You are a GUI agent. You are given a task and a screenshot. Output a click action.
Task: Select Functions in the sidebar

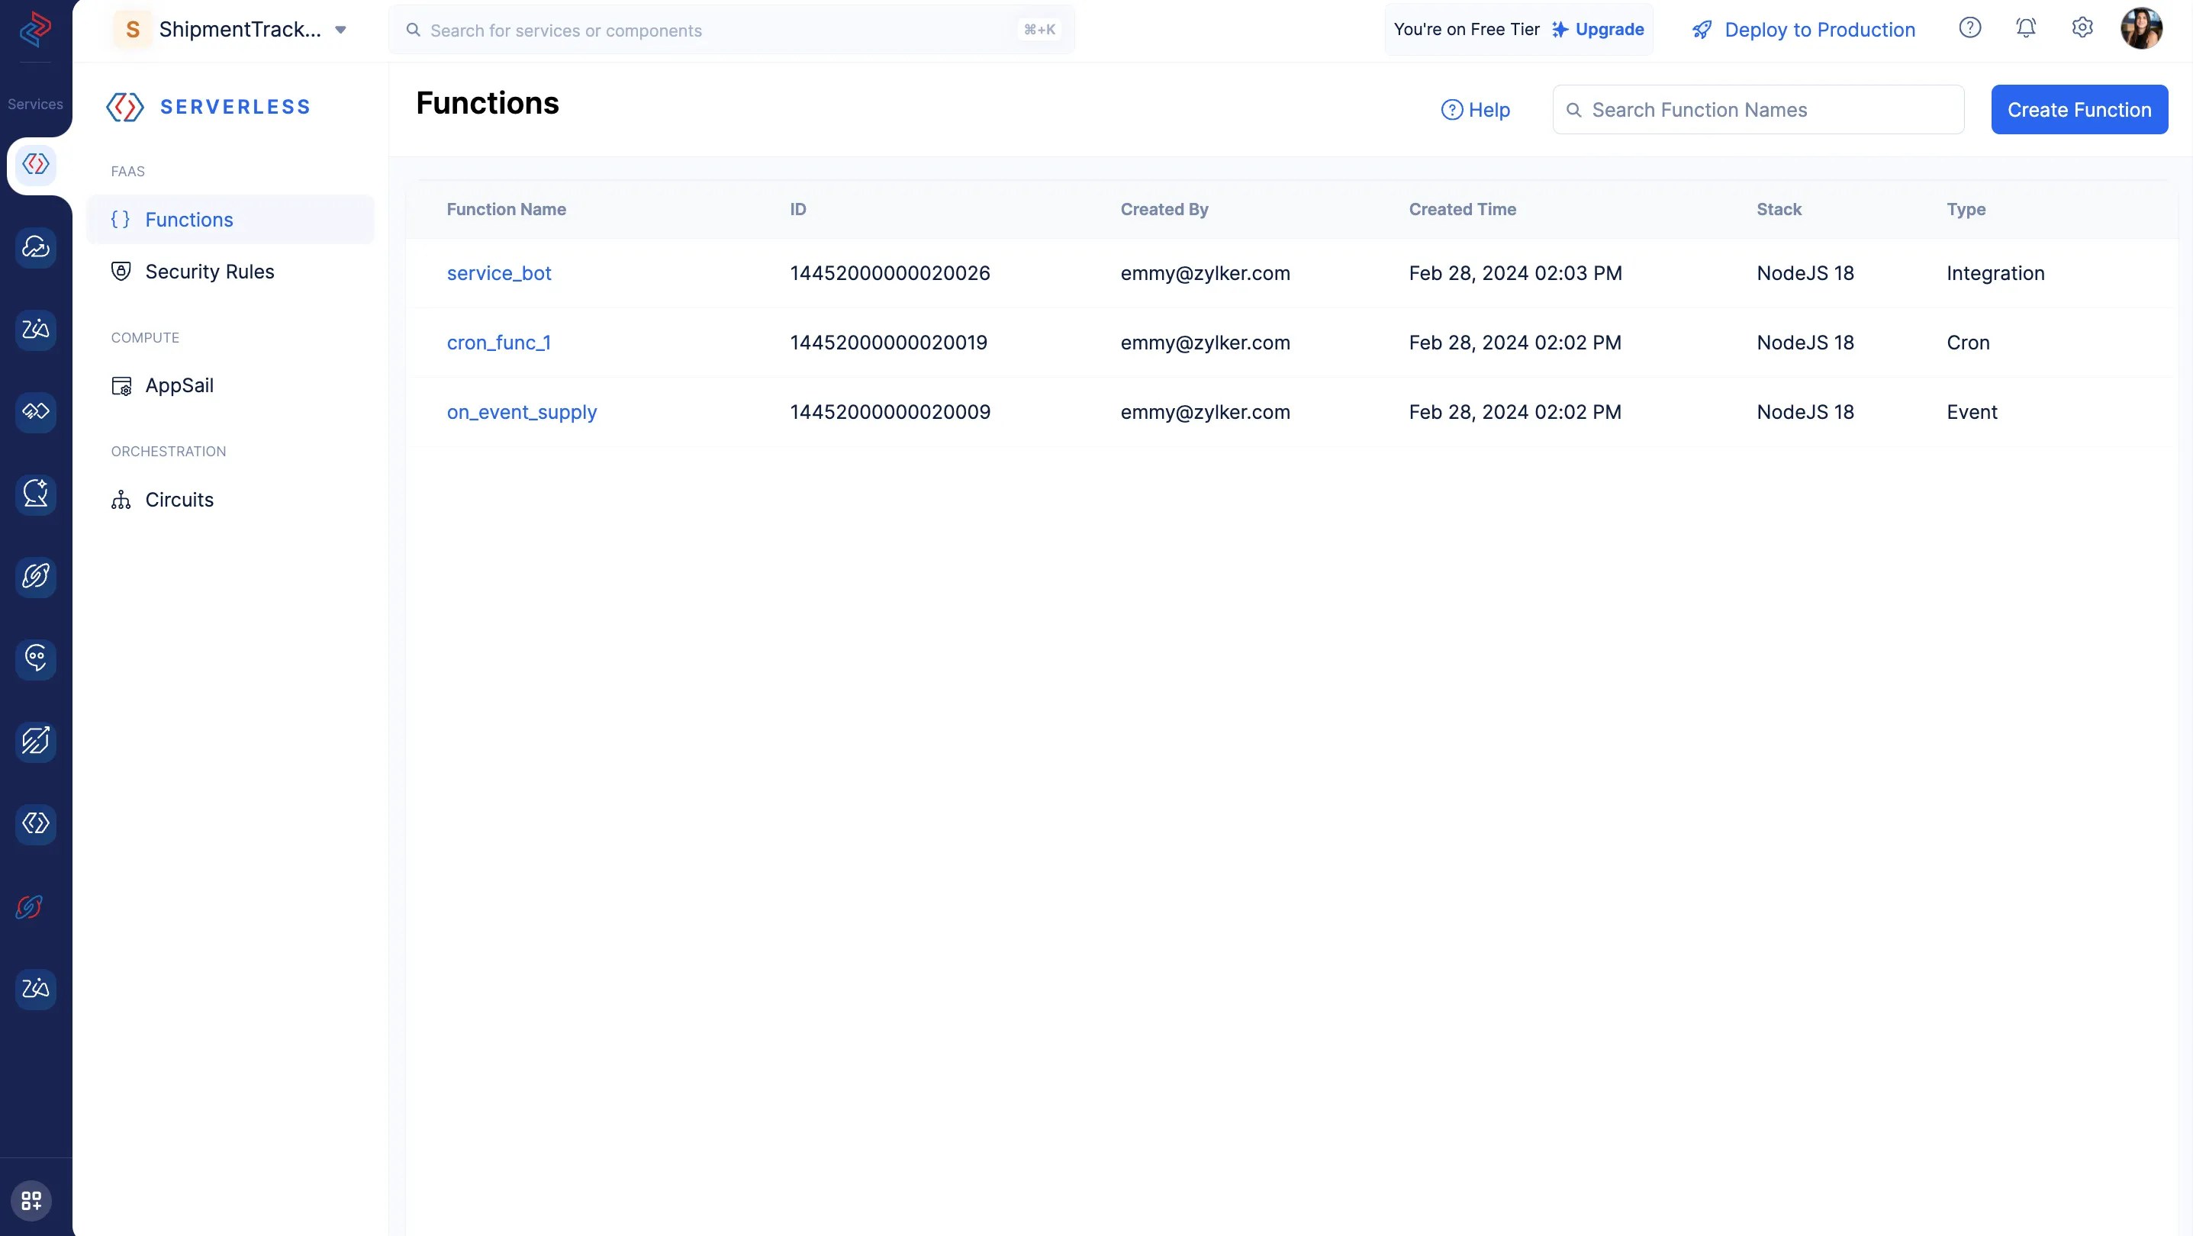188,220
